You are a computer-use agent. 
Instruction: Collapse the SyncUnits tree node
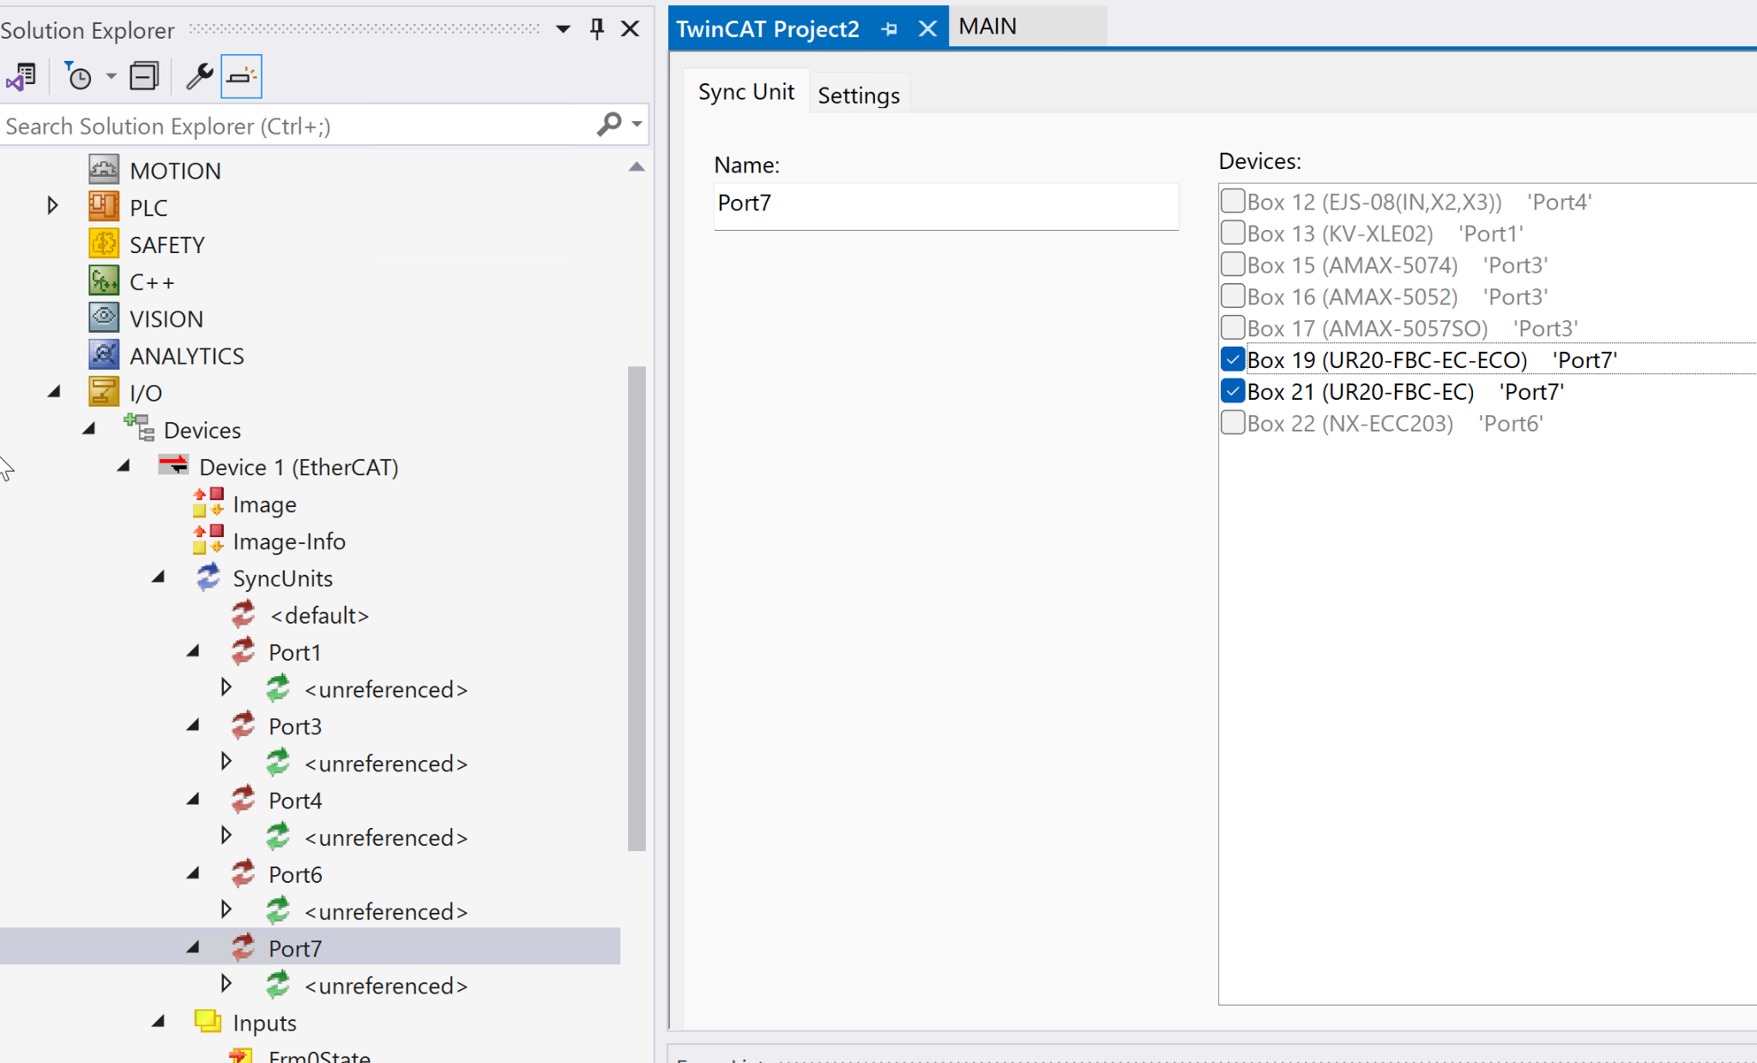point(159,577)
